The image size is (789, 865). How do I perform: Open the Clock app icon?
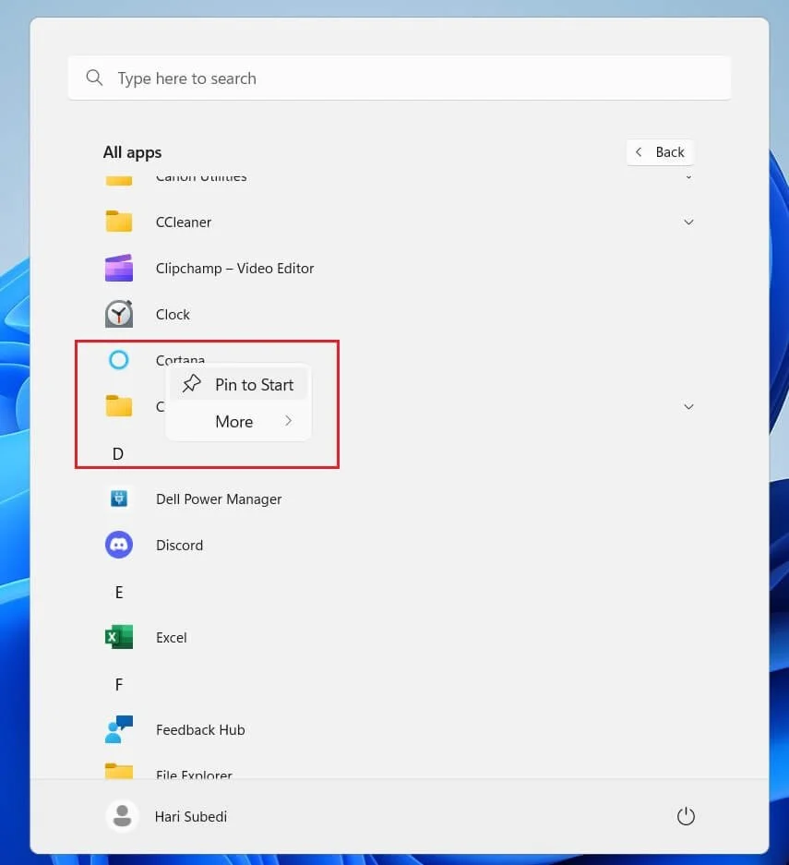click(118, 314)
